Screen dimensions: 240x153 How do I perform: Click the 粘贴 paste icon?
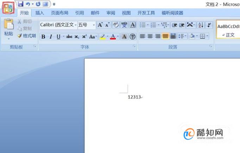8,24
